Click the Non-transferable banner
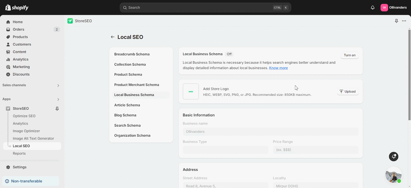 click(x=31, y=181)
